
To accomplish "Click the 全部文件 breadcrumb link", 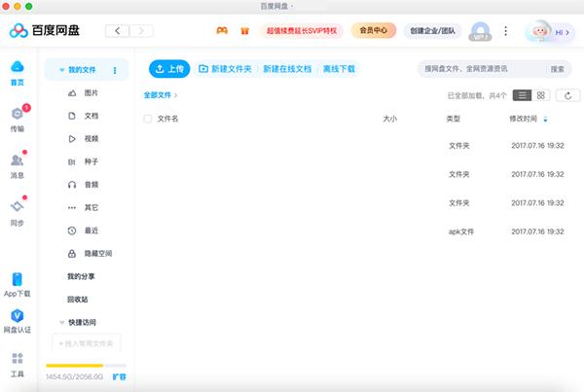I will [157, 95].
